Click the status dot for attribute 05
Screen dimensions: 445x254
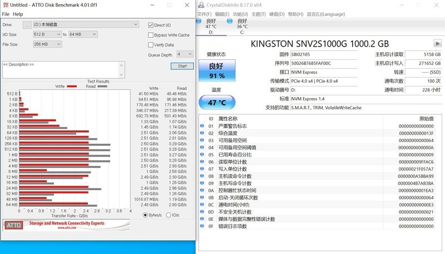click(202, 154)
